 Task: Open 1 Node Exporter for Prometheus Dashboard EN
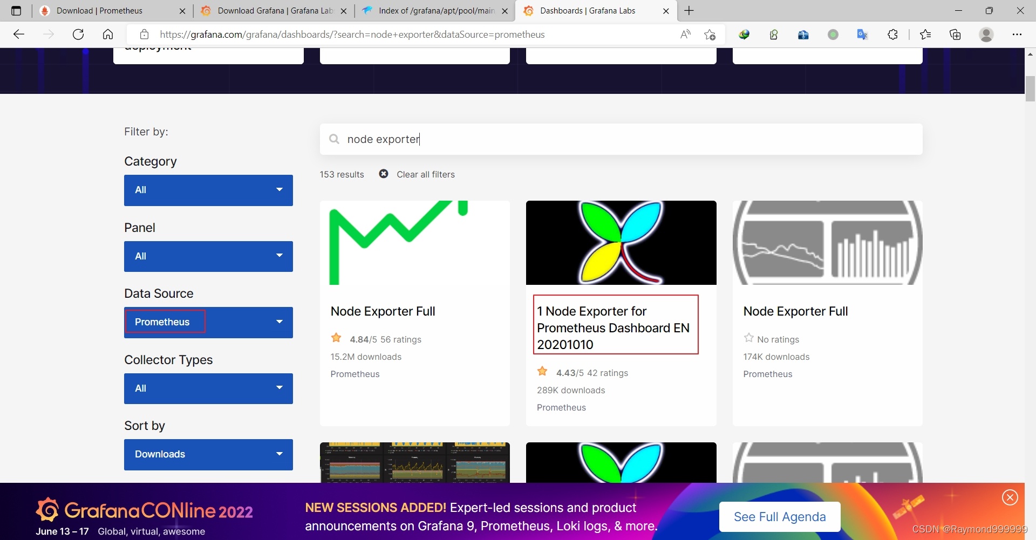click(614, 328)
